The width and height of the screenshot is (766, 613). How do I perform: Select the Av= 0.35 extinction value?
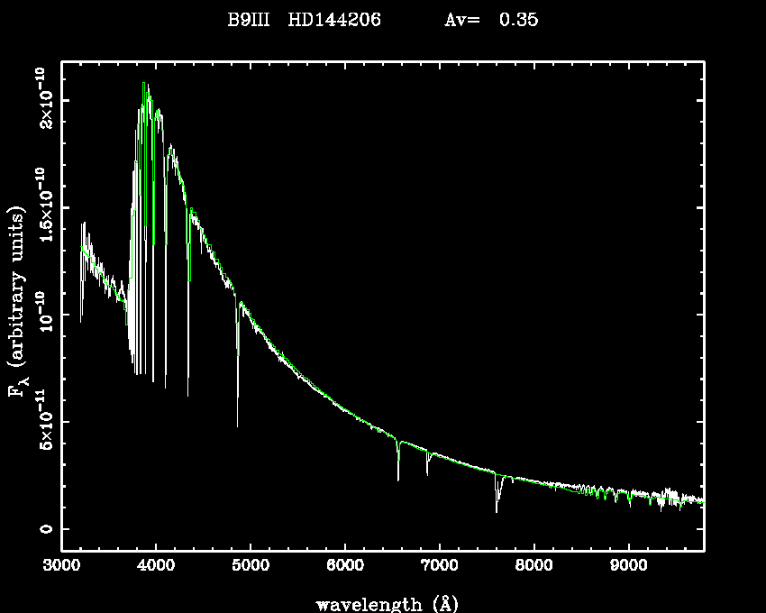coord(492,20)
